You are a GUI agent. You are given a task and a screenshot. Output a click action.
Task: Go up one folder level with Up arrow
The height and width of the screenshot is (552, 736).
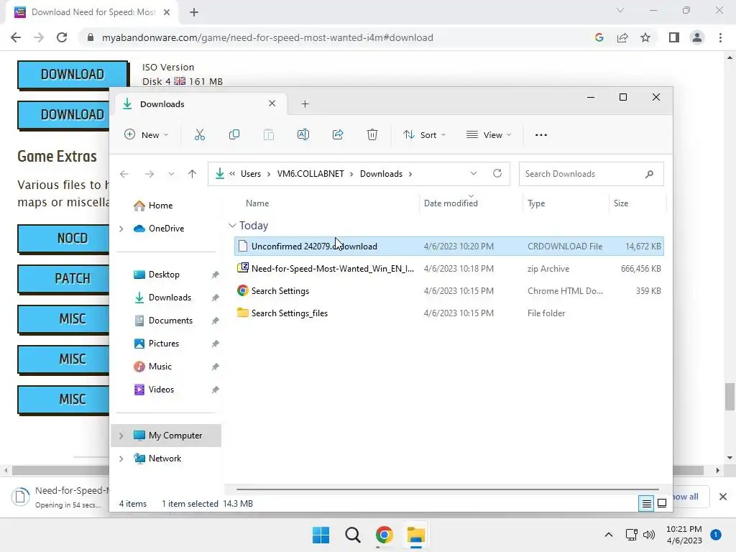tap(192, 174)
